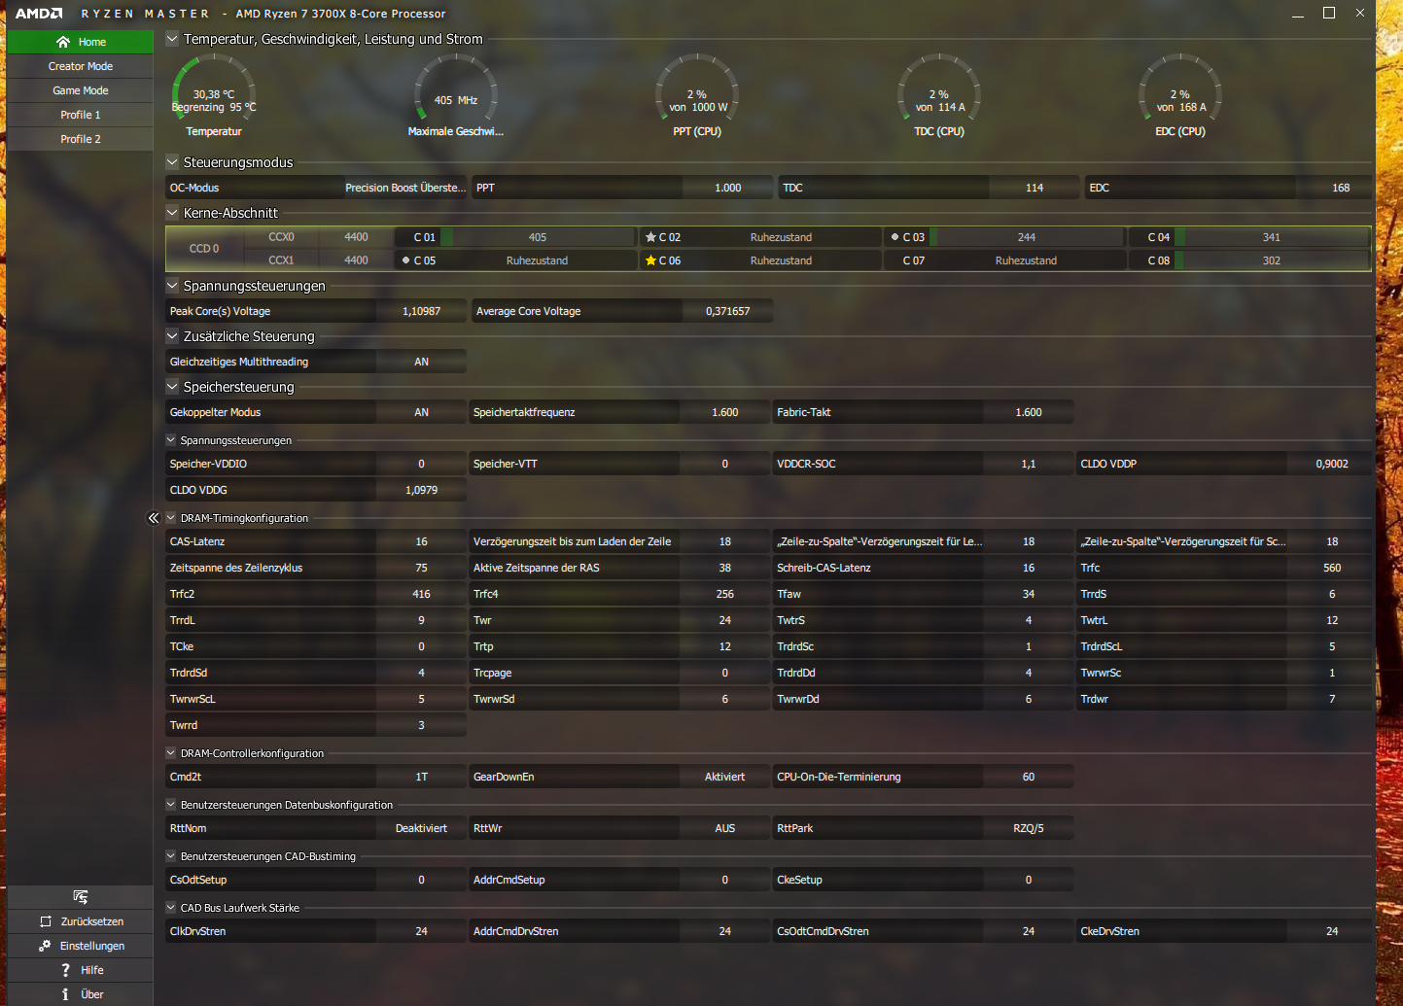Switch to Creator Mode
The width and height of the screenshot is (1403, 1006).
click(81, 66)
